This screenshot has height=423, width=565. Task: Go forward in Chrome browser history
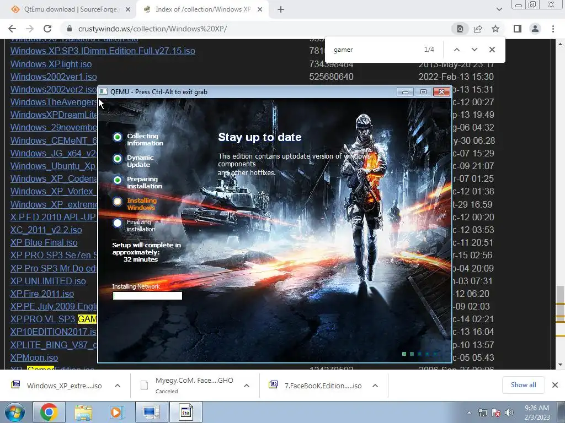click(30, 29)
